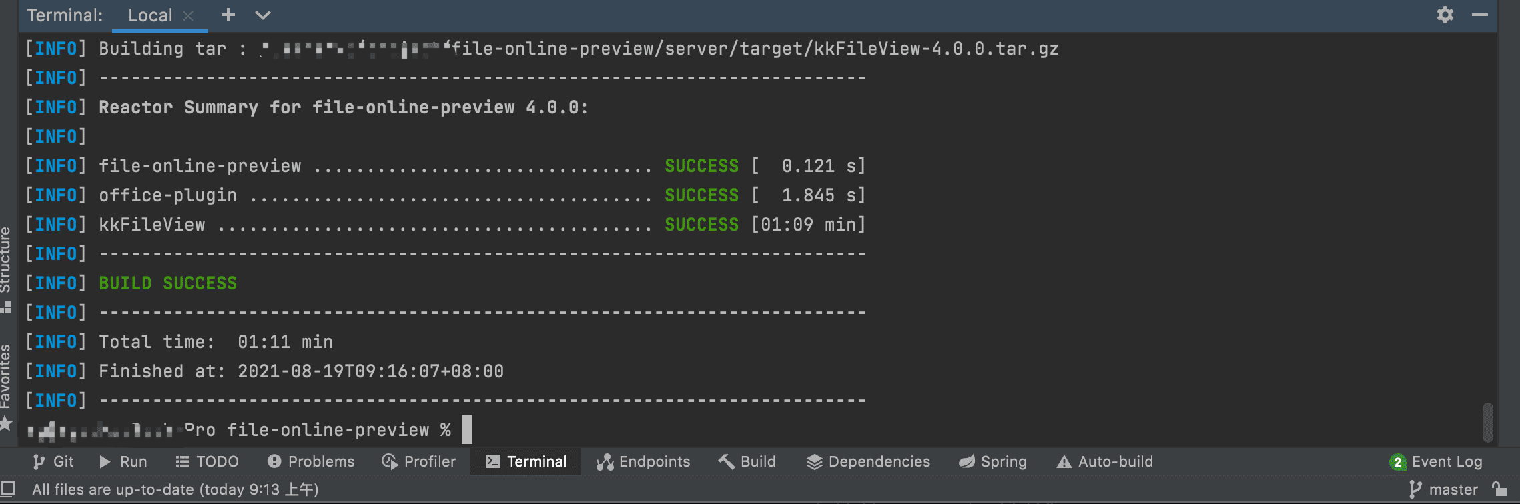Viewport: 1520px width, 504px height.
Task: Open the Spring tool window
Action: click(x=993, y=461)
